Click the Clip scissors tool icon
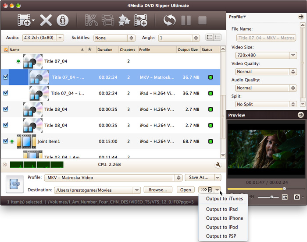 pos(91,20)
